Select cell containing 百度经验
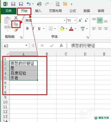 tap(24, 73)
